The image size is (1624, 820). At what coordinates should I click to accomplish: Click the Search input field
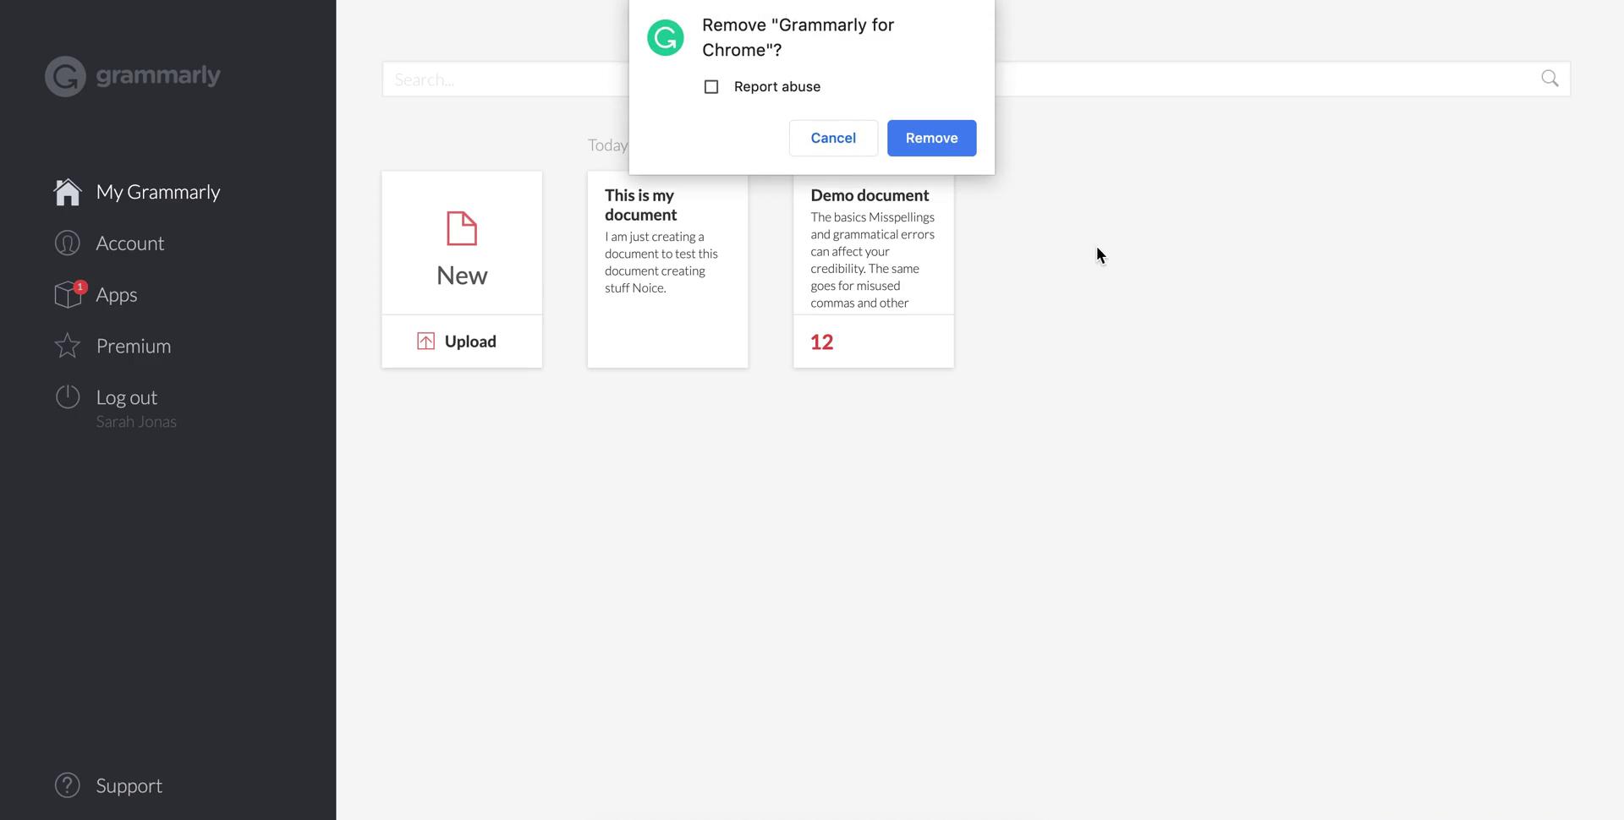976,79
